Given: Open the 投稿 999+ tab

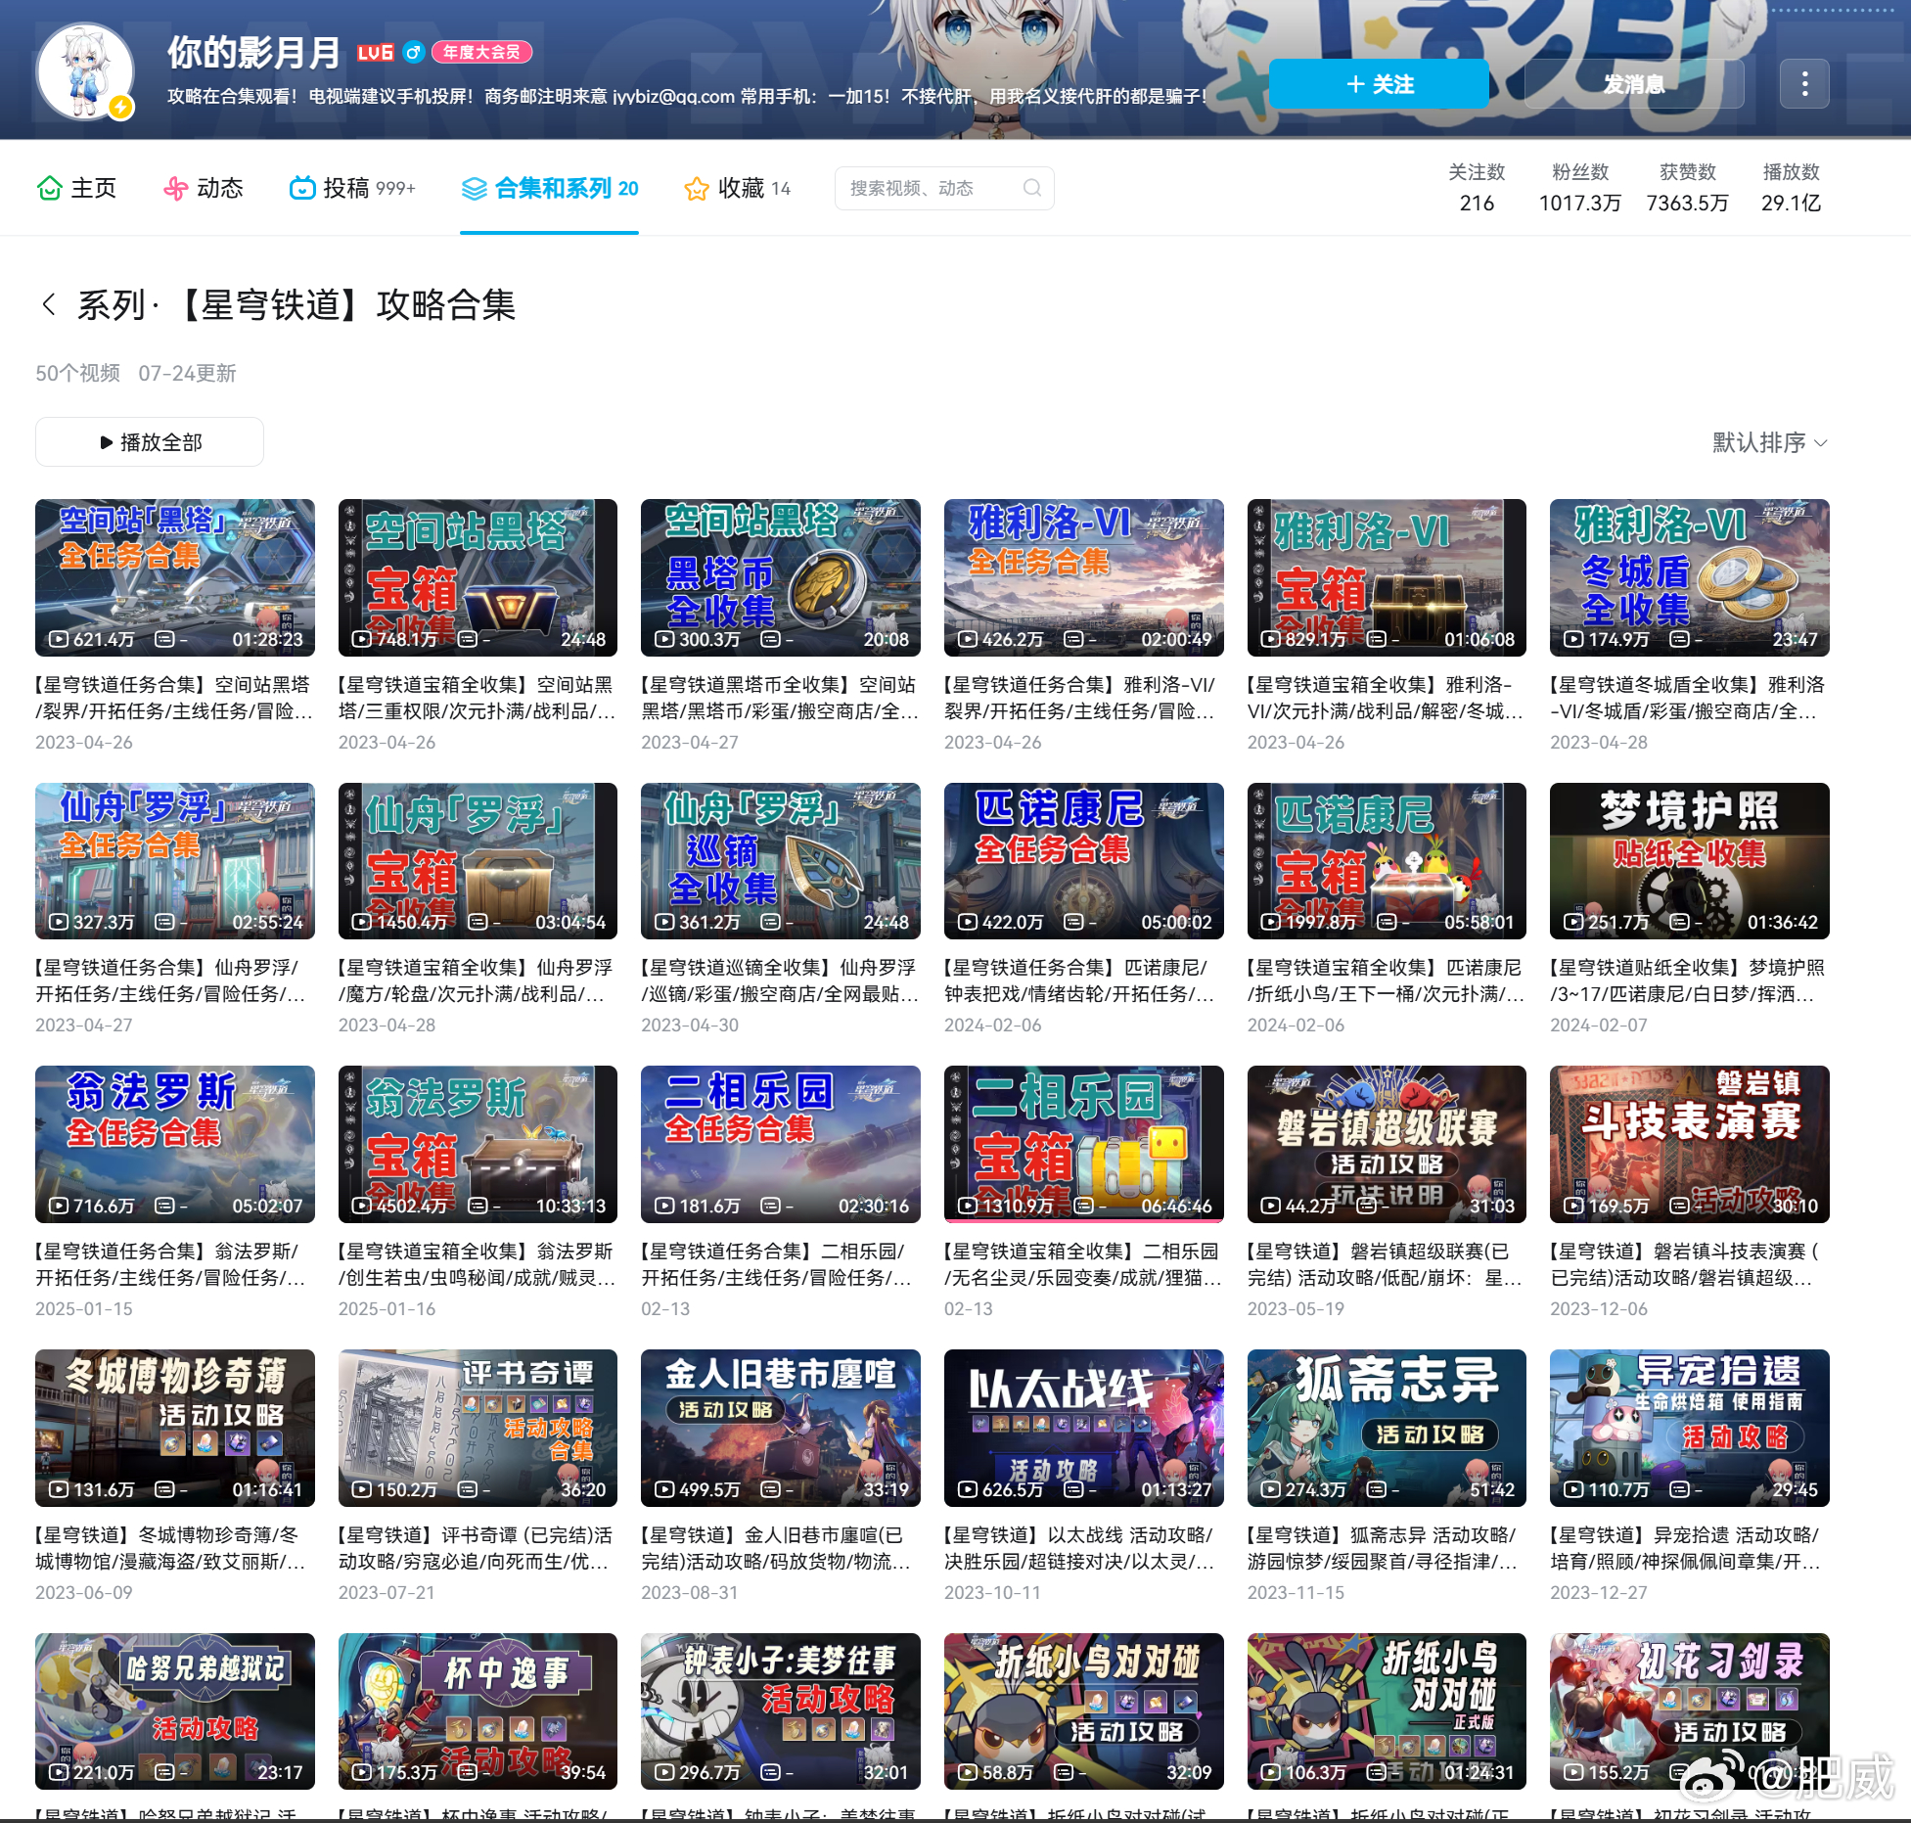Looking at the screenshot, I should (352, 188).
